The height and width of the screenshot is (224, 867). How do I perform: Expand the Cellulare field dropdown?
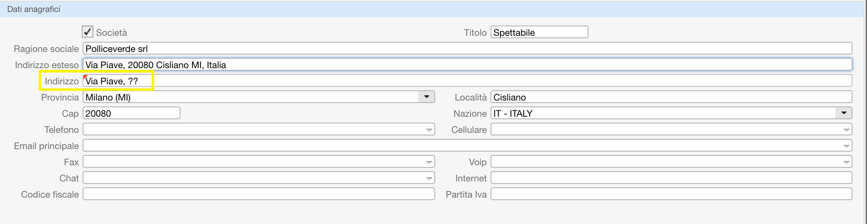tap(846, 130)
